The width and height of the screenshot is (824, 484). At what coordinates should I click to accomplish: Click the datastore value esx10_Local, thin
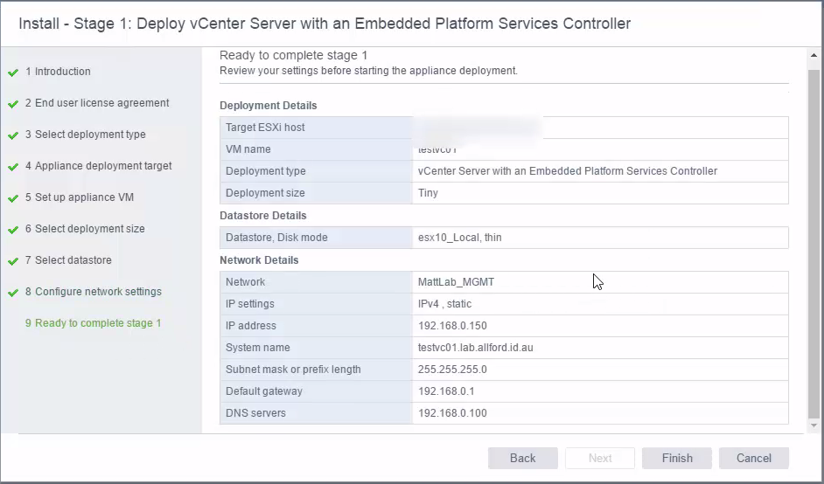click(460, 238)
